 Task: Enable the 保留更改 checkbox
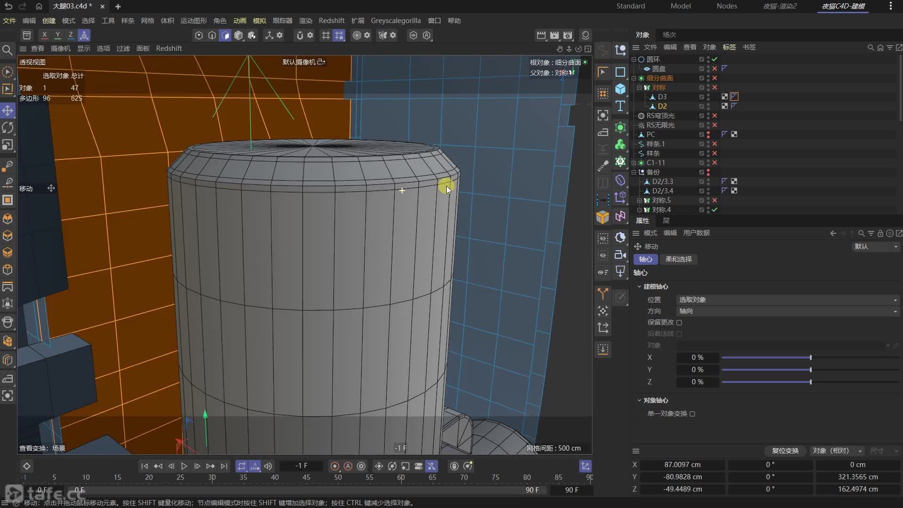click(679, 323)
